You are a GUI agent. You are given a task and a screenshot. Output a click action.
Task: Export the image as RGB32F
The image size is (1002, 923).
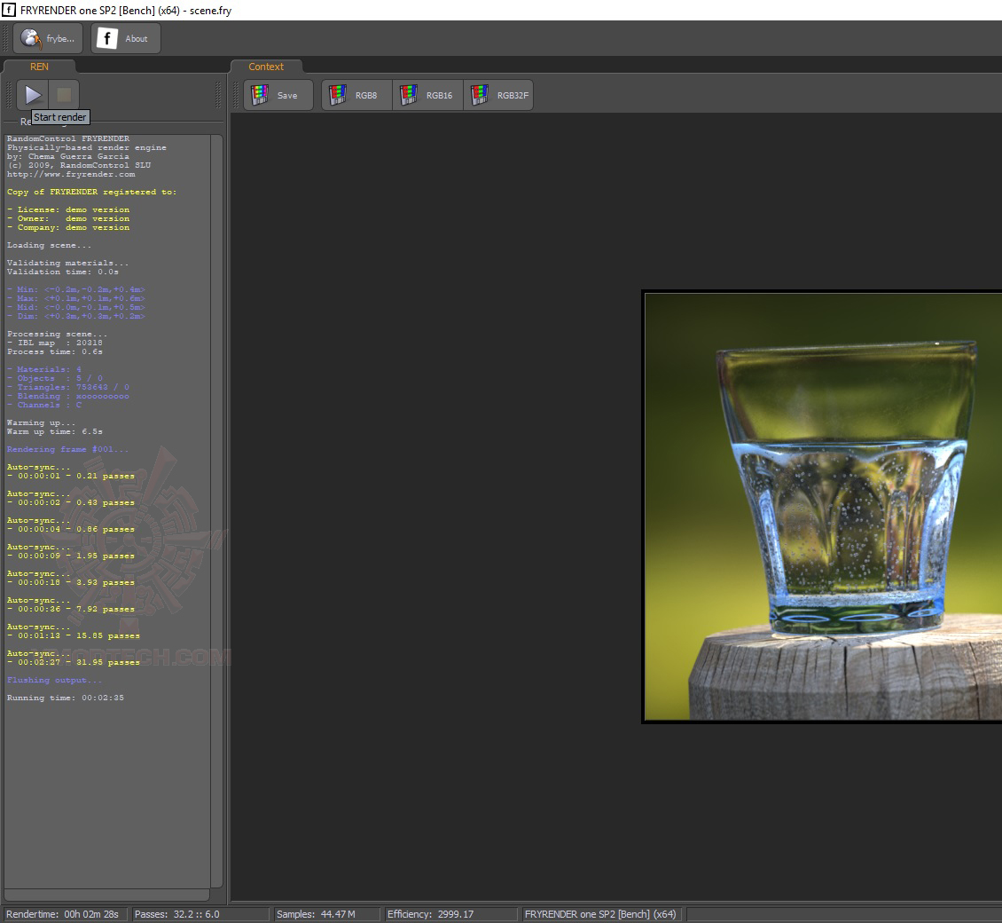click(x=498, y=95)
